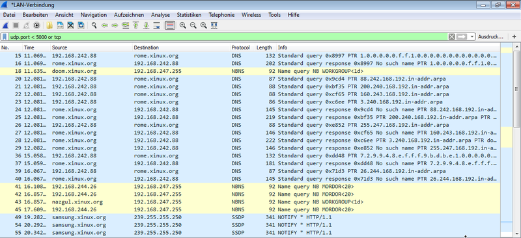Open the Tools menu

coord(274,15)
